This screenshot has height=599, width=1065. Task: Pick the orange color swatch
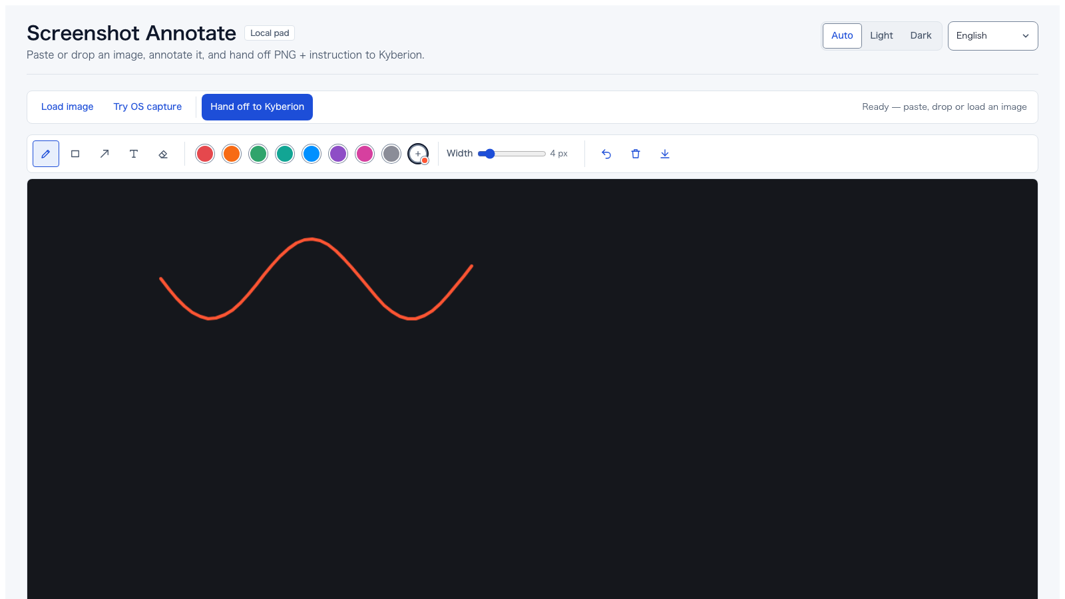click(232, 154)
